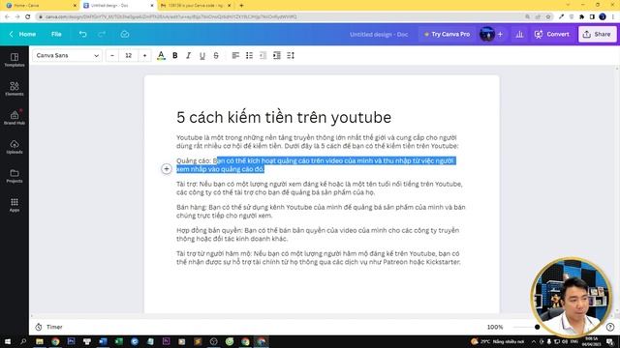Open the Windows Start menu
Image resolution: width=620 pixels, height=348 pixels.
[8, 341]
